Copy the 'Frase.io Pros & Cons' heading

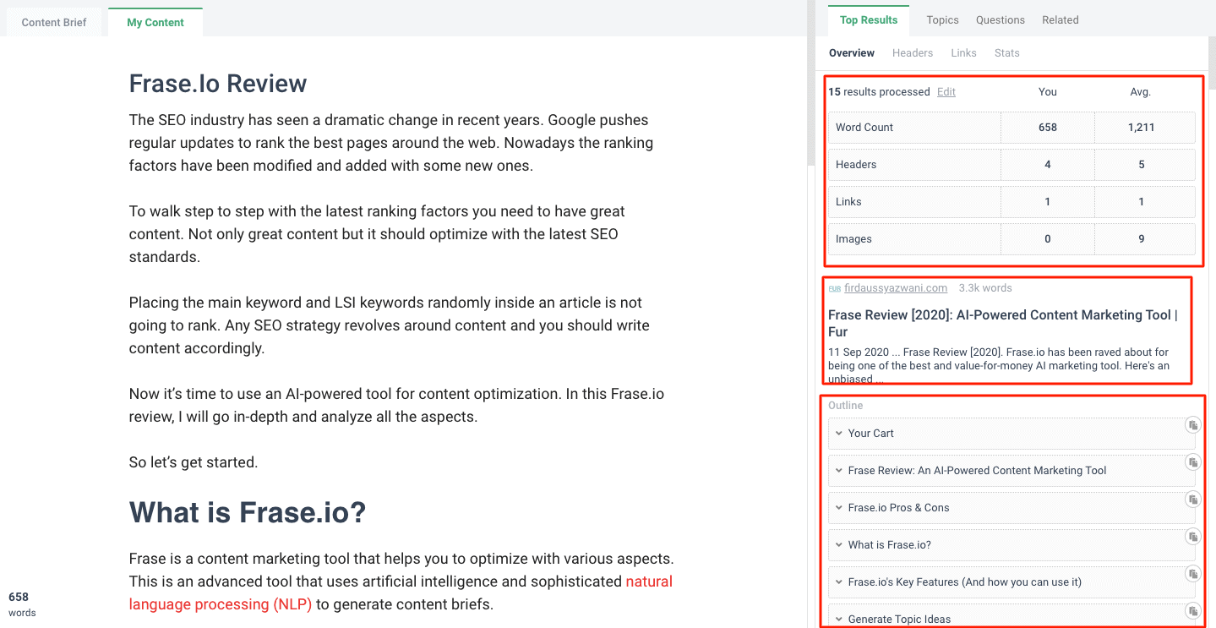click(x=1192, y=500)
